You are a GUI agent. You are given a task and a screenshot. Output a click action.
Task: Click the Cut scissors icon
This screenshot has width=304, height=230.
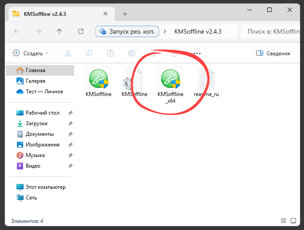click(x=68, y=53)
